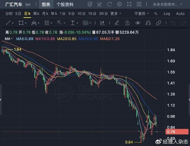Expand measure tool options arrow
190x146 pixels.
[77, 23]
